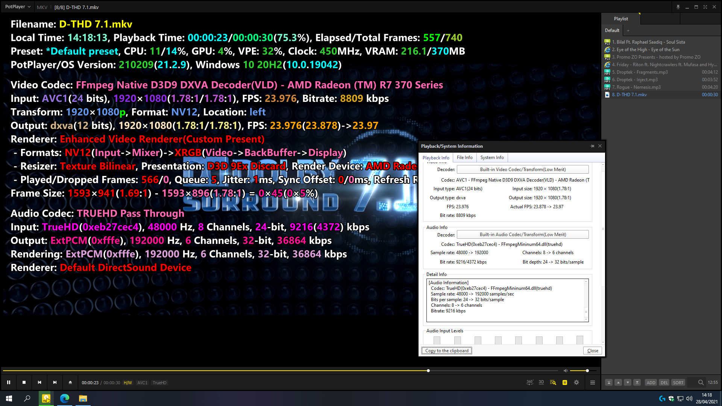
Task: Open PotPlayer from the taskbar
Action: (x=46, y=398)
